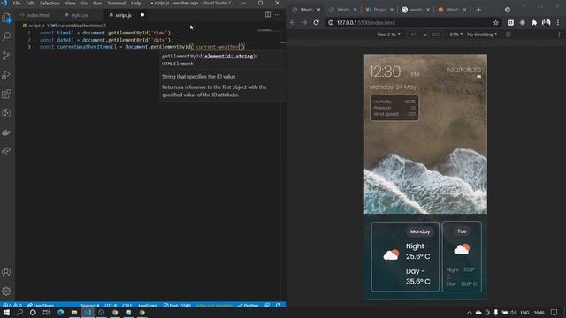Open the Chrome three-dot menu
The width and height of the screenshot is (566, 318).
pos(558,22)
